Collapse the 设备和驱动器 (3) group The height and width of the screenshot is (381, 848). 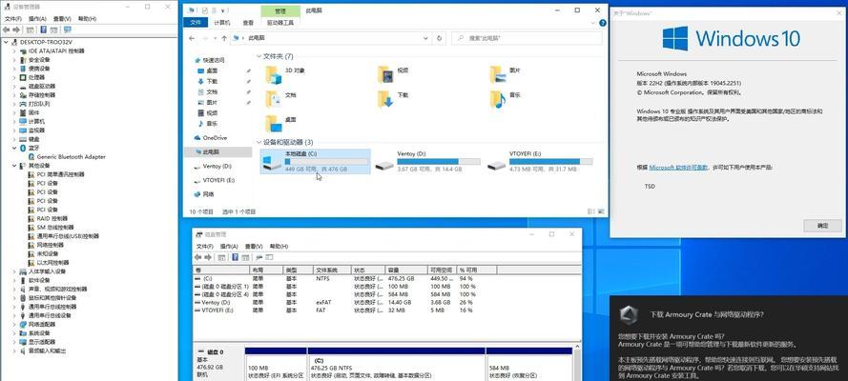(259, 142)
